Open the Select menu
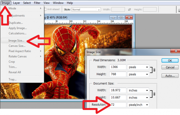The image size is (180, 115). [x=27, y=3]
